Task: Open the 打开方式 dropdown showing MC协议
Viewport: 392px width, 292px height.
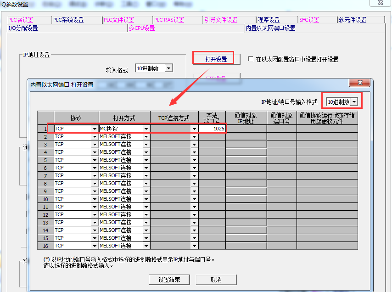Action: [146, 129]
